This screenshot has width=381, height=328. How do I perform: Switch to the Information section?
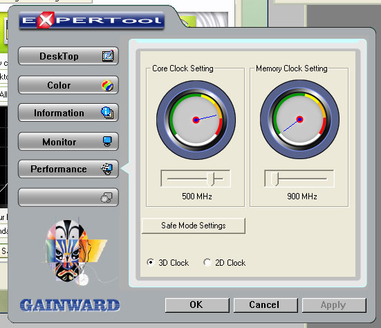(x=68, y=113)
